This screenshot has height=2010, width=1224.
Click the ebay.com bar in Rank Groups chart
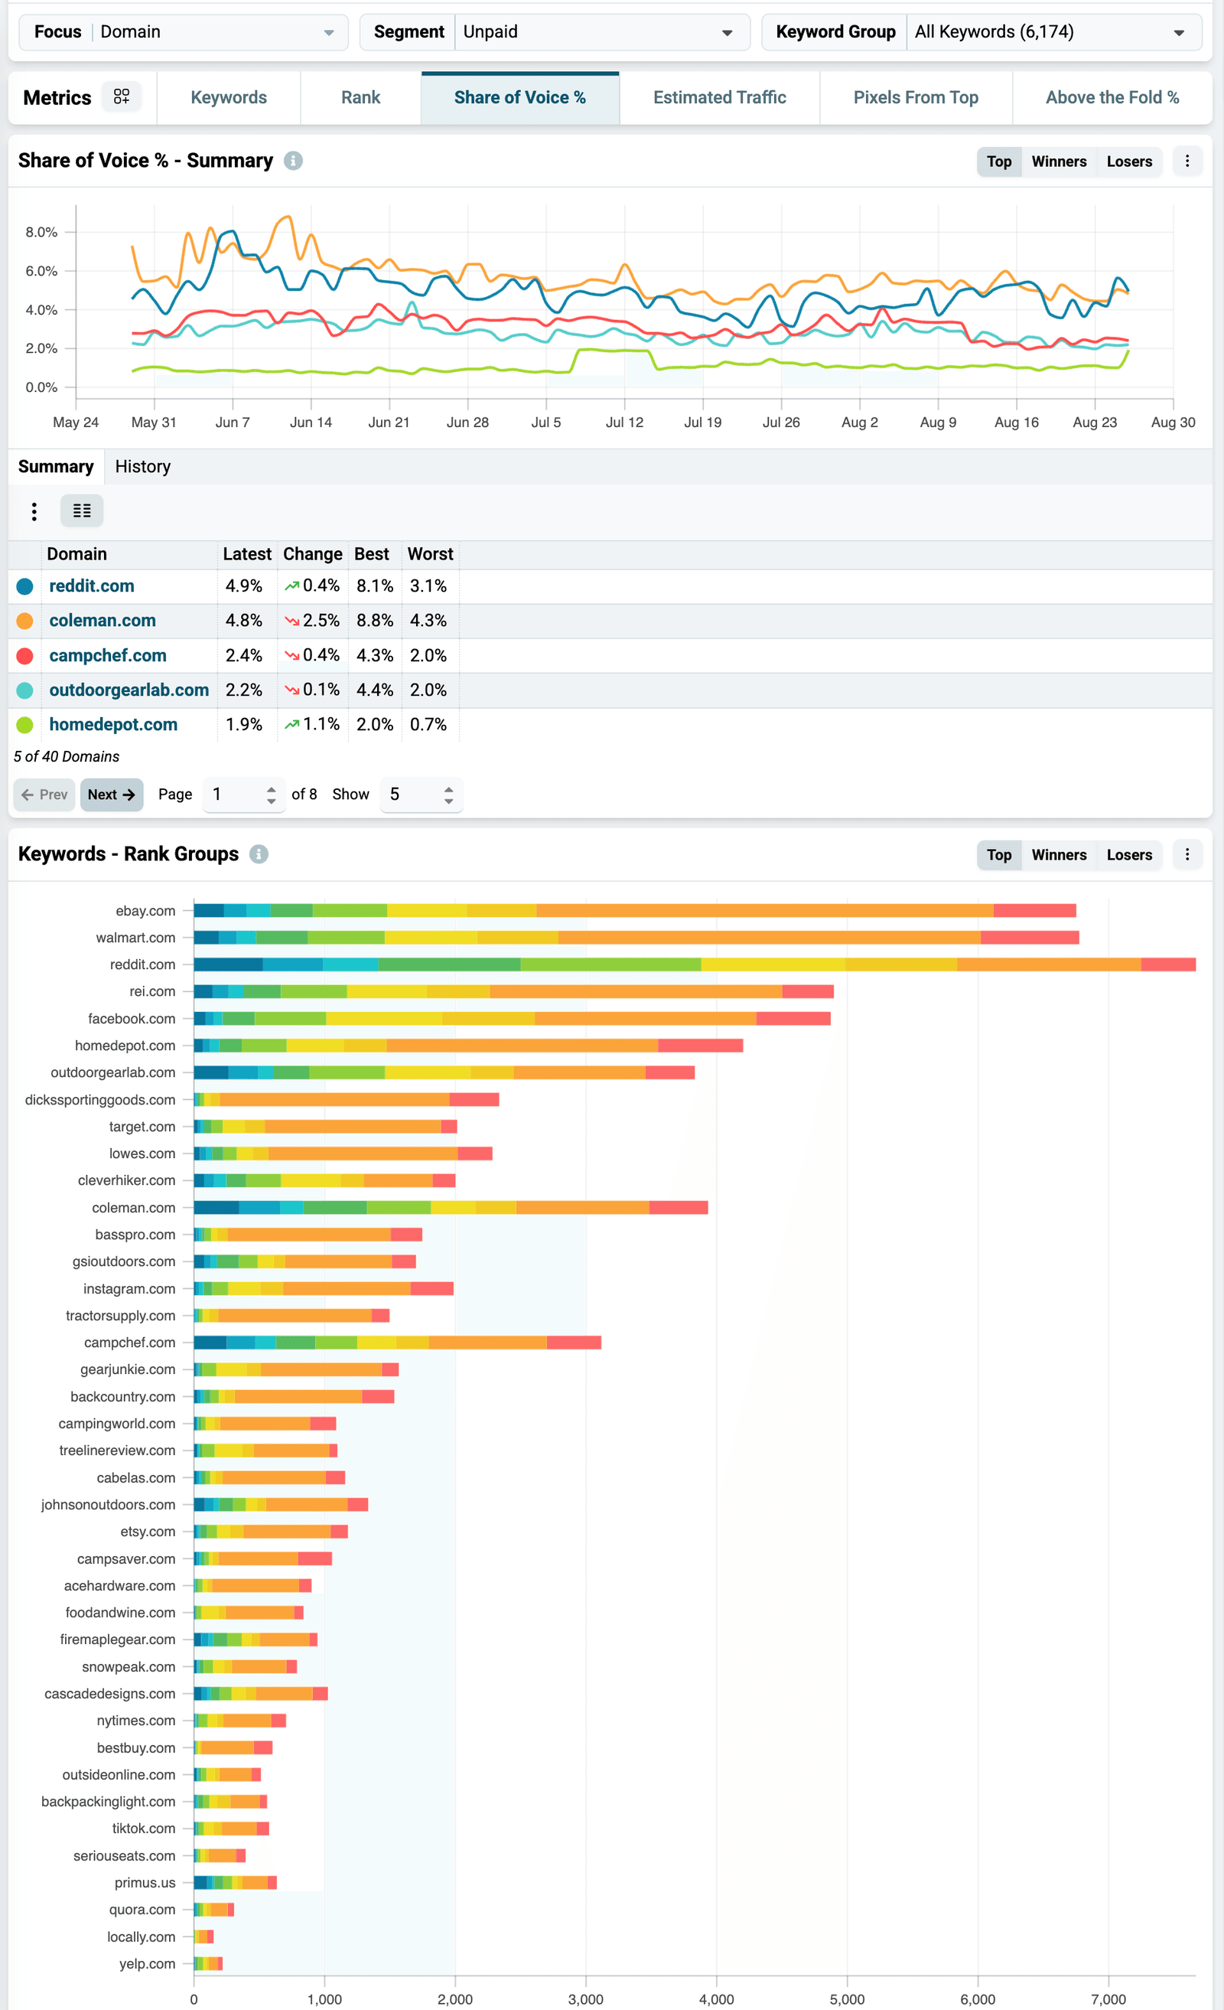tap(634, 910)
